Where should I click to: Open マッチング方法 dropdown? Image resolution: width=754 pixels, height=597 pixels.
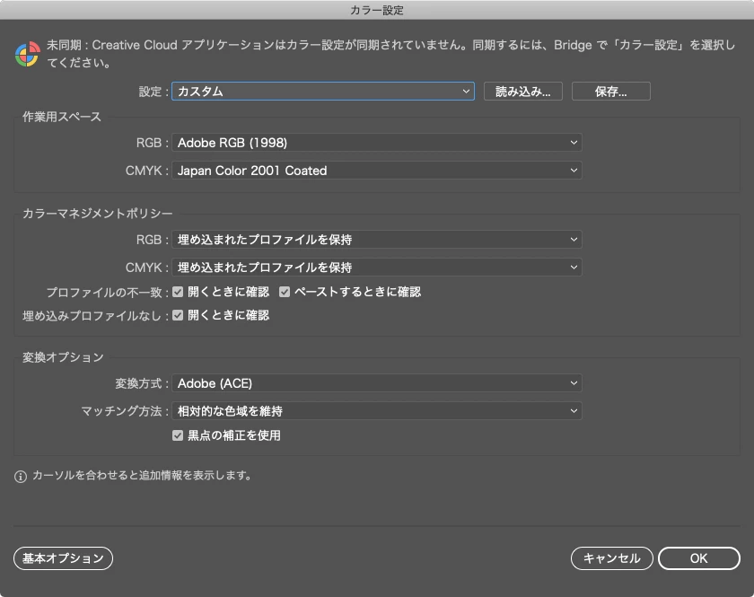click(x=376, y=411)
